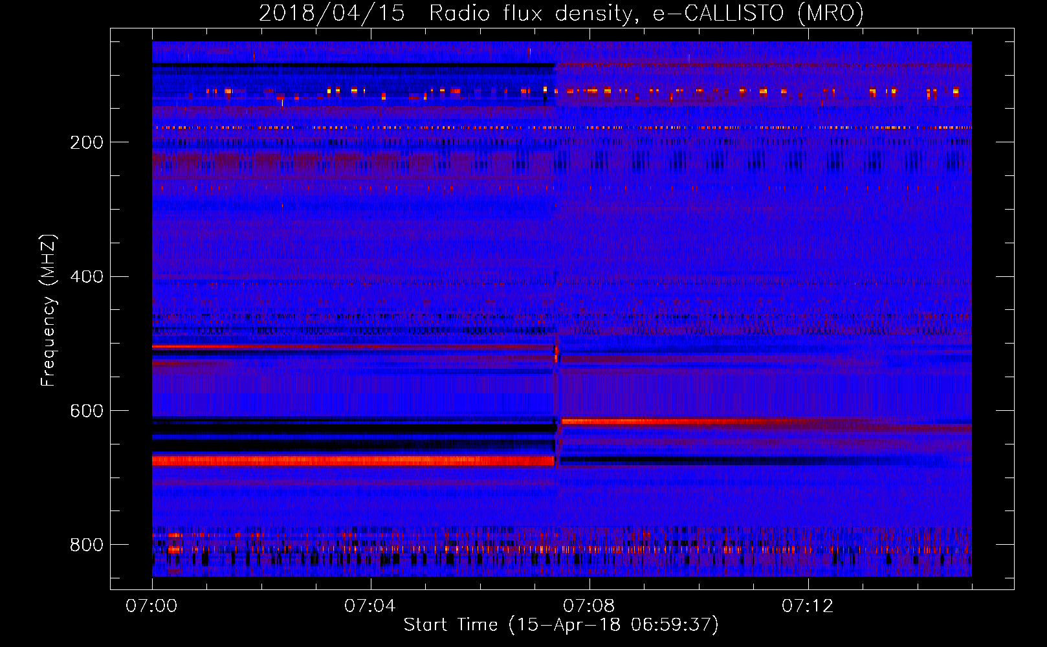The image size is (1047, 647).
Task: Click the 07:04 time tick label
Action: coord(369,606)
